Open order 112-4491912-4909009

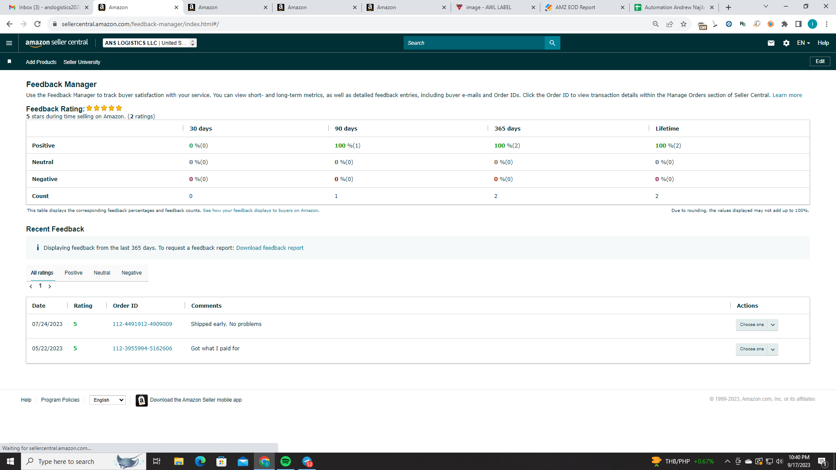click(142, 324)
